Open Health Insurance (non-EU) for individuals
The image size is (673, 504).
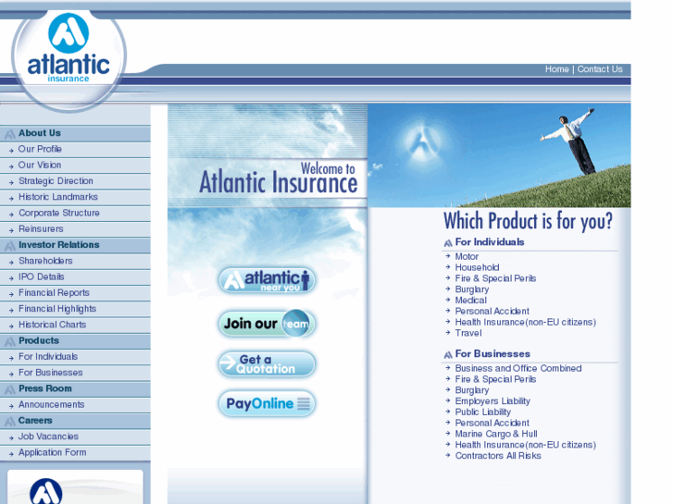[x=526, y=322]
